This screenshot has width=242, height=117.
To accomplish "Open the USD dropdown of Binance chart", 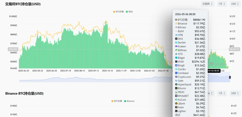I will (235, 93).
